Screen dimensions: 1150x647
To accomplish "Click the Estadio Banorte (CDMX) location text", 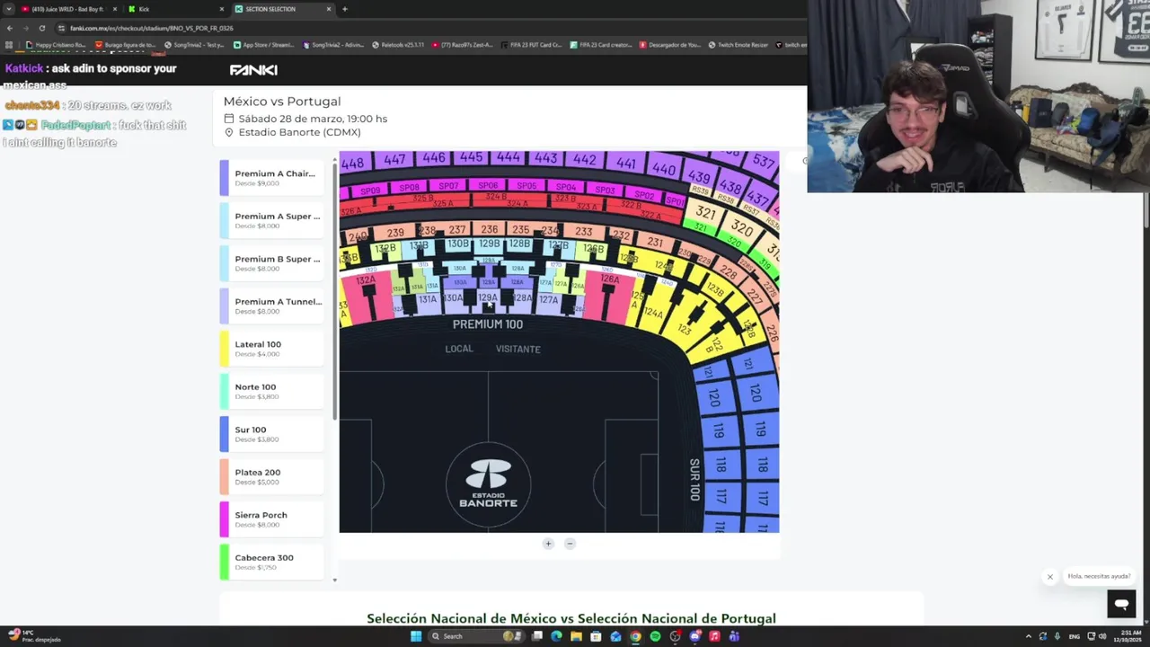I will (299, 132).
